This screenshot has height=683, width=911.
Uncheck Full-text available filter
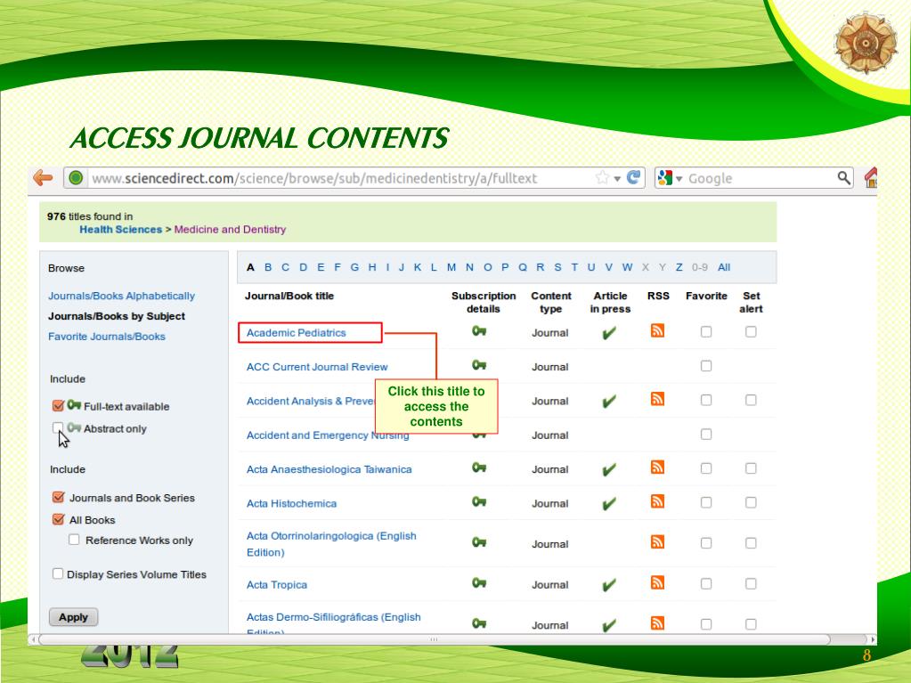click(58, 405)
